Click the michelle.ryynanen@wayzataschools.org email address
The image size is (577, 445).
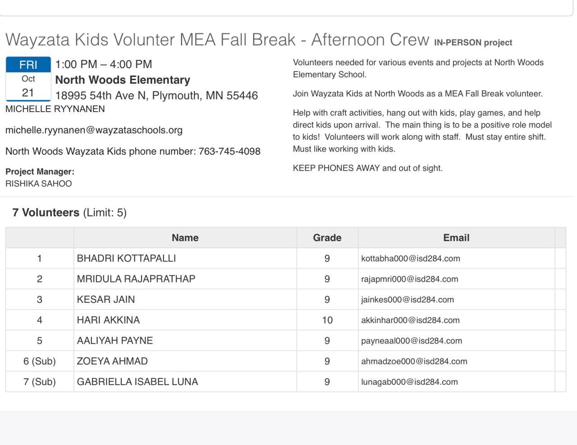coord(94,130)
